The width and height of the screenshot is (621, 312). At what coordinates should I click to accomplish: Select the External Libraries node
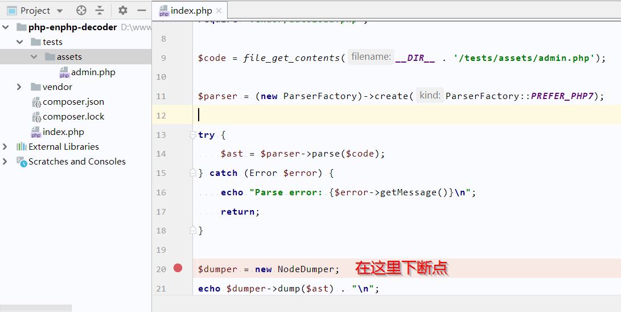coord(64,146)
